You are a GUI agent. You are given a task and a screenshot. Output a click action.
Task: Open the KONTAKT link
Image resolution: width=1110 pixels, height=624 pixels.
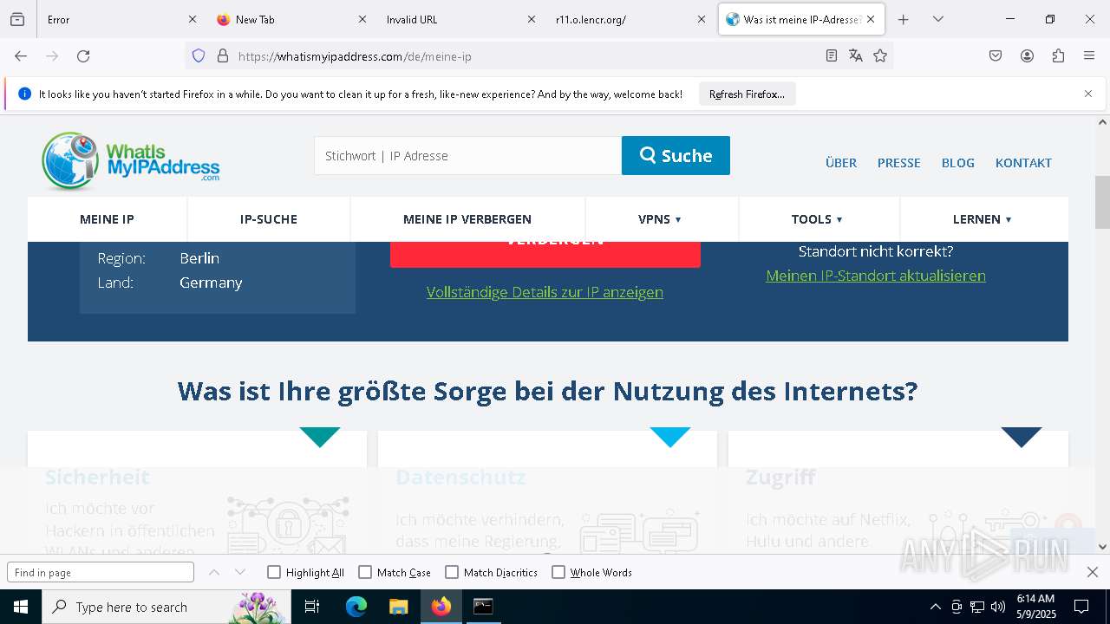coord(1023,162)
